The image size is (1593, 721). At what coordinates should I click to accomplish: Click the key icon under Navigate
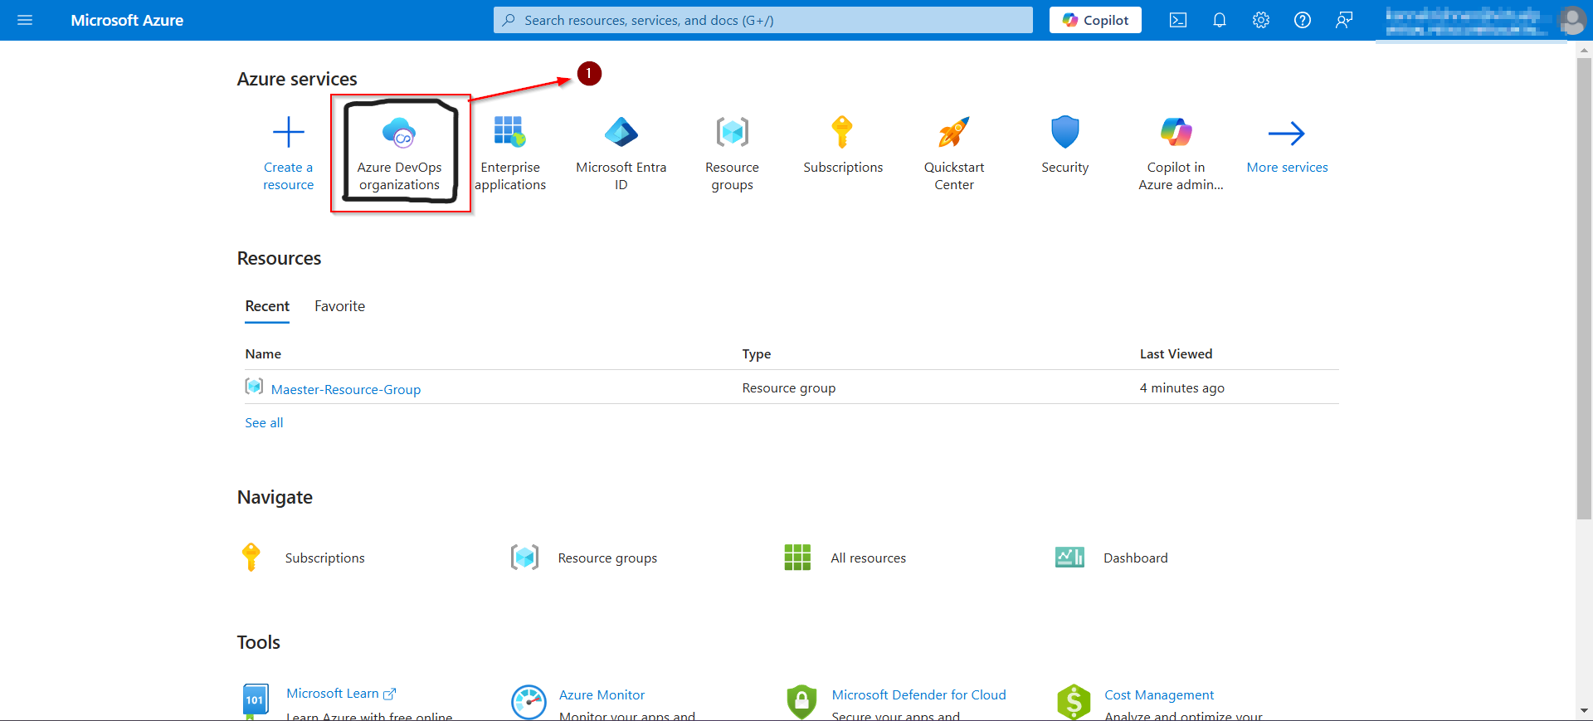point(251,558)
